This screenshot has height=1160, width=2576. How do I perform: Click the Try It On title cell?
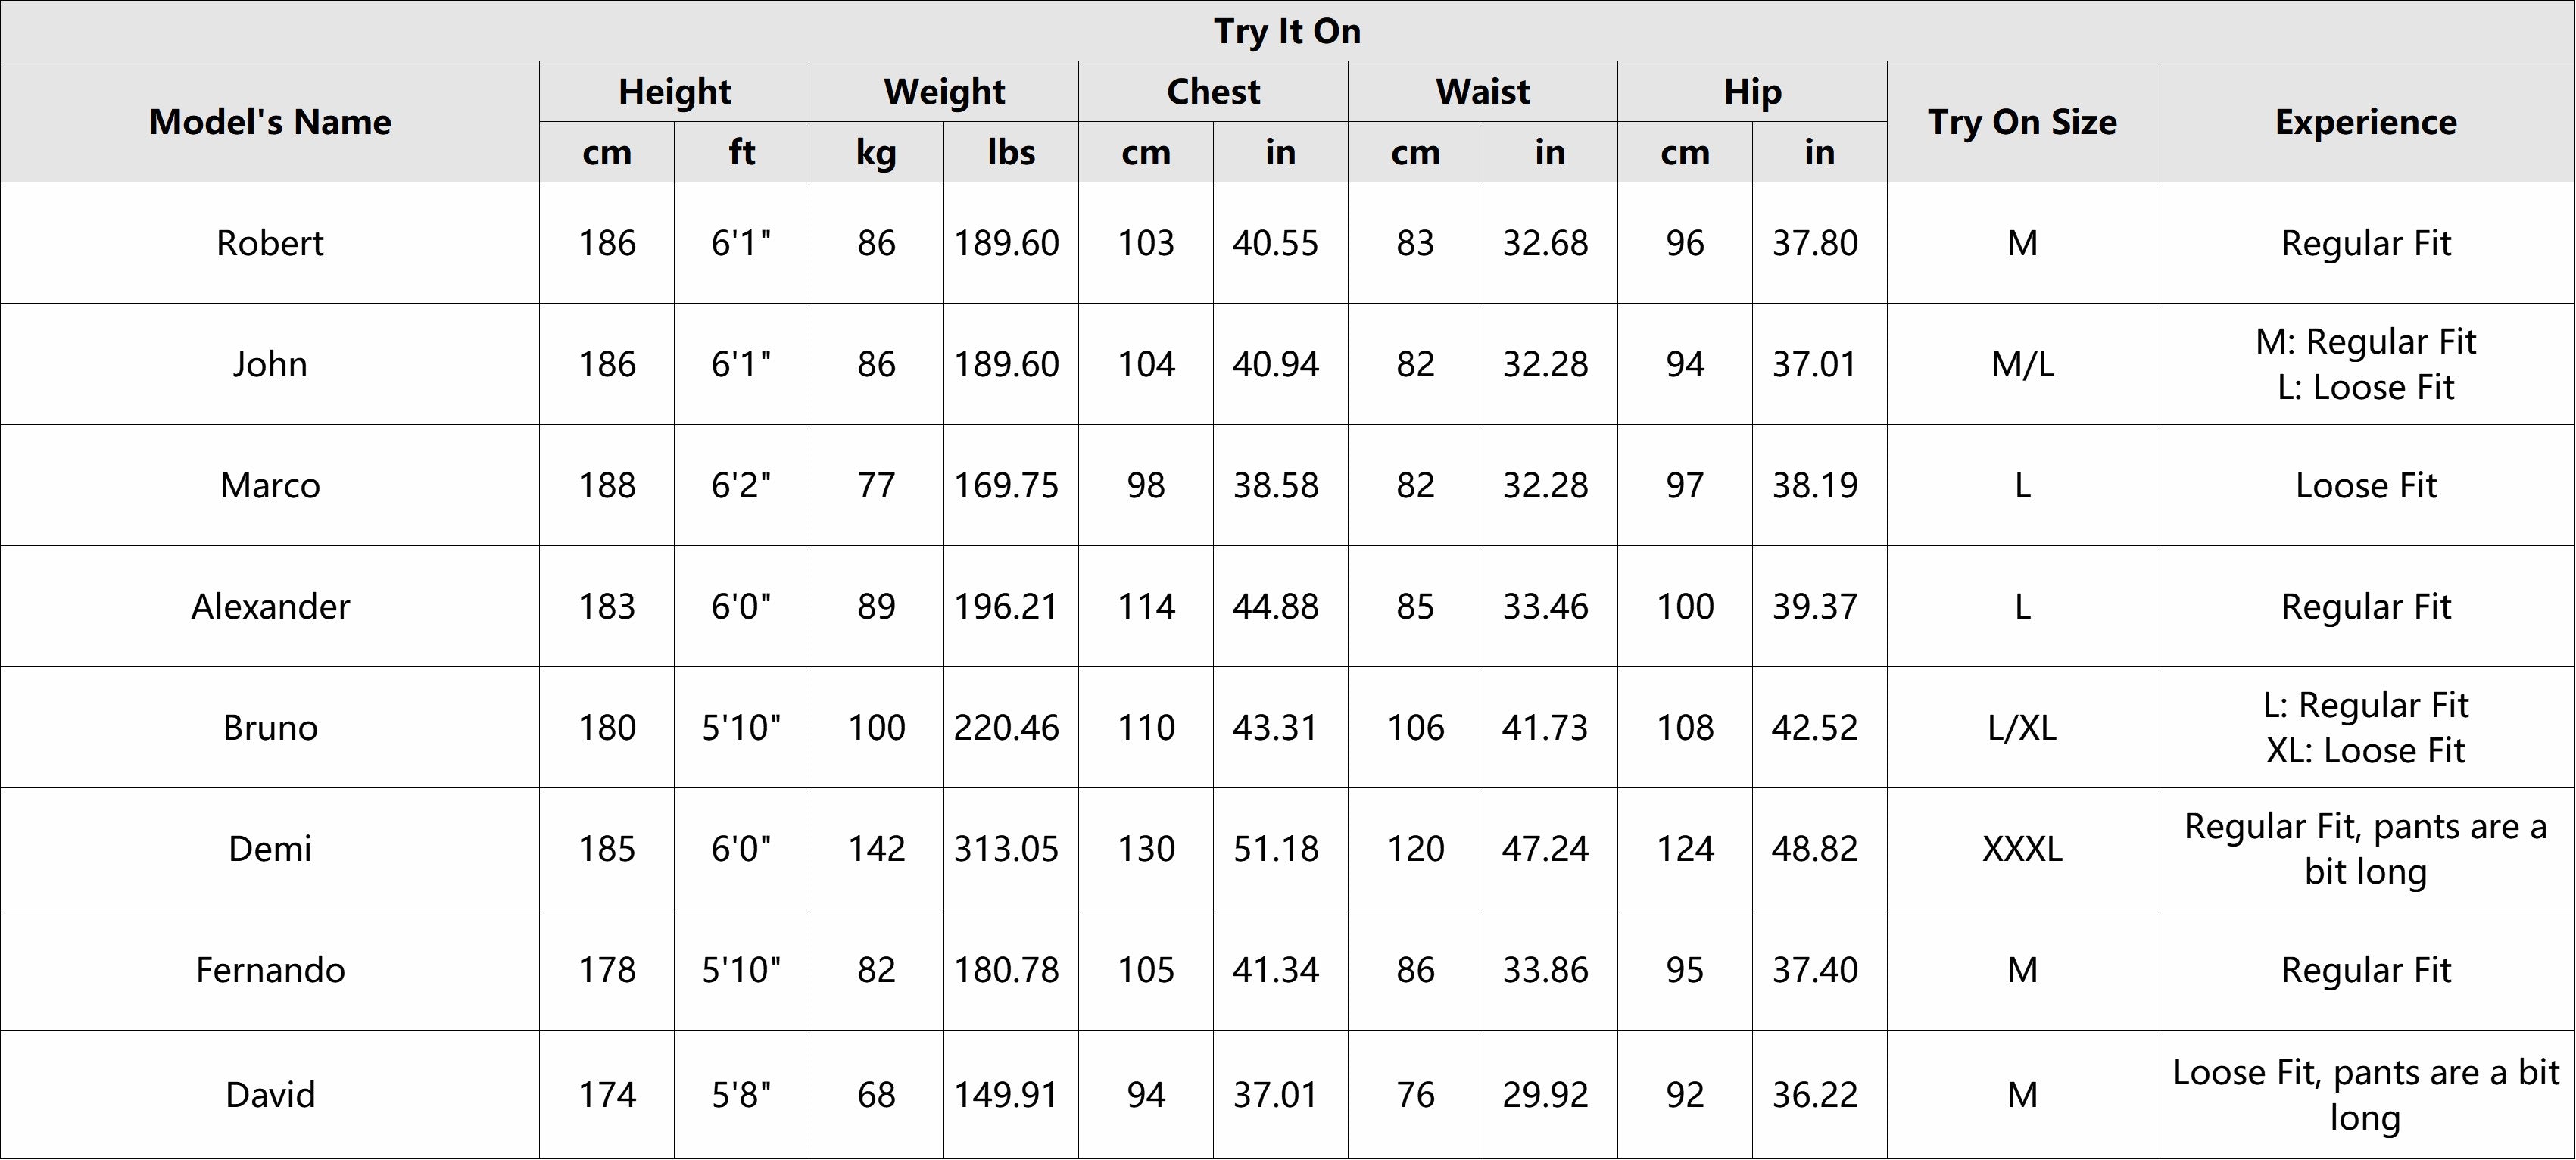point(1287,31)
